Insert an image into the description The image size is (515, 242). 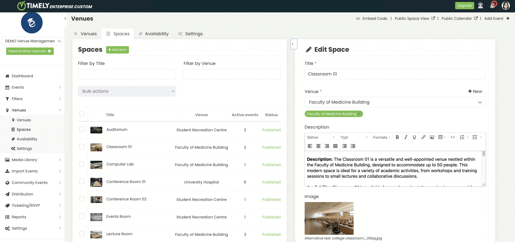432,137
